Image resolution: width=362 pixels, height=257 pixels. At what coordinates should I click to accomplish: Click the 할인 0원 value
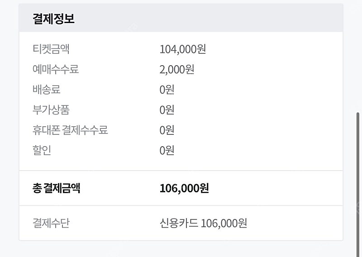pyautogui.click(x=167, y=151)
